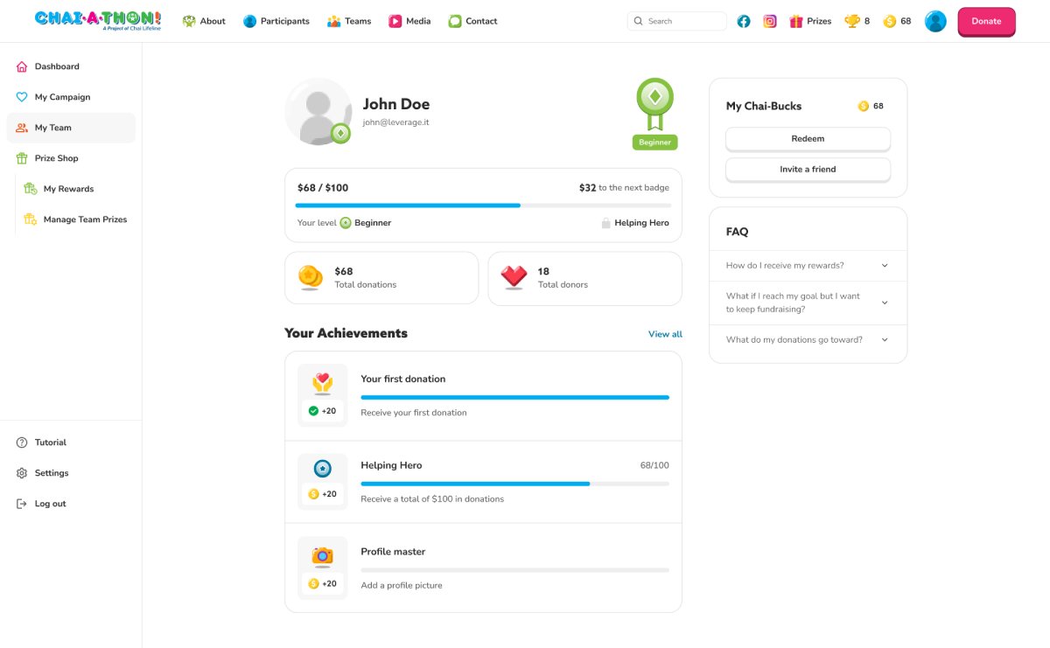Open Settings in the sidebar

coord(71,473)
